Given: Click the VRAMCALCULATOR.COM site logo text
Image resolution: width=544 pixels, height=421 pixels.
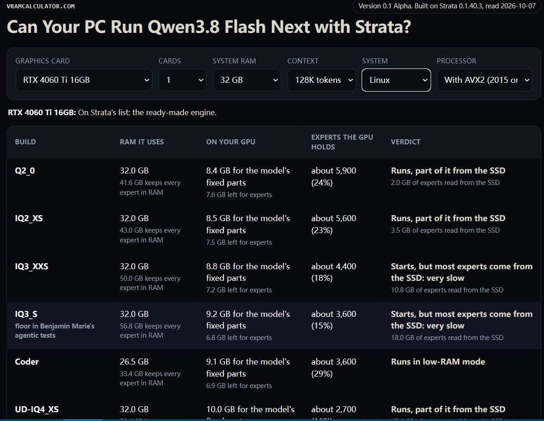Looking at the screenshot, I should [x=41, y=6].
